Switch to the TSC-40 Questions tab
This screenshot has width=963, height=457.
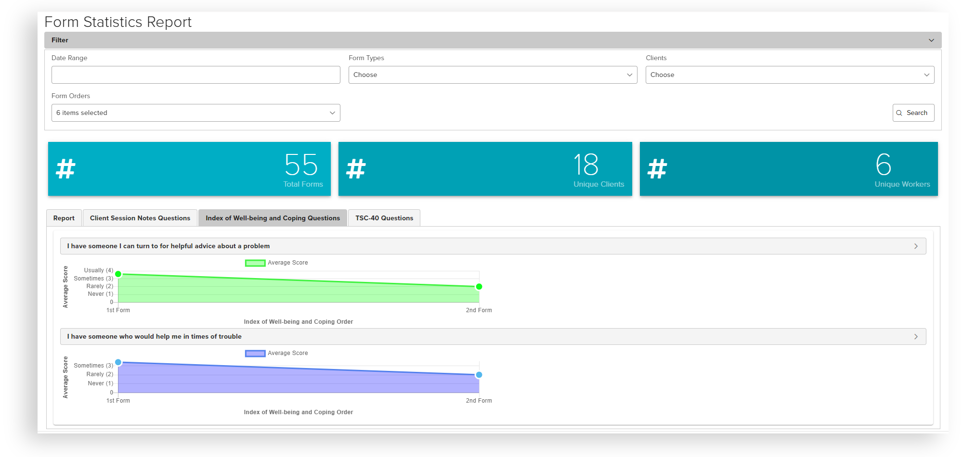pyautogui.click(x=384, y=218)
